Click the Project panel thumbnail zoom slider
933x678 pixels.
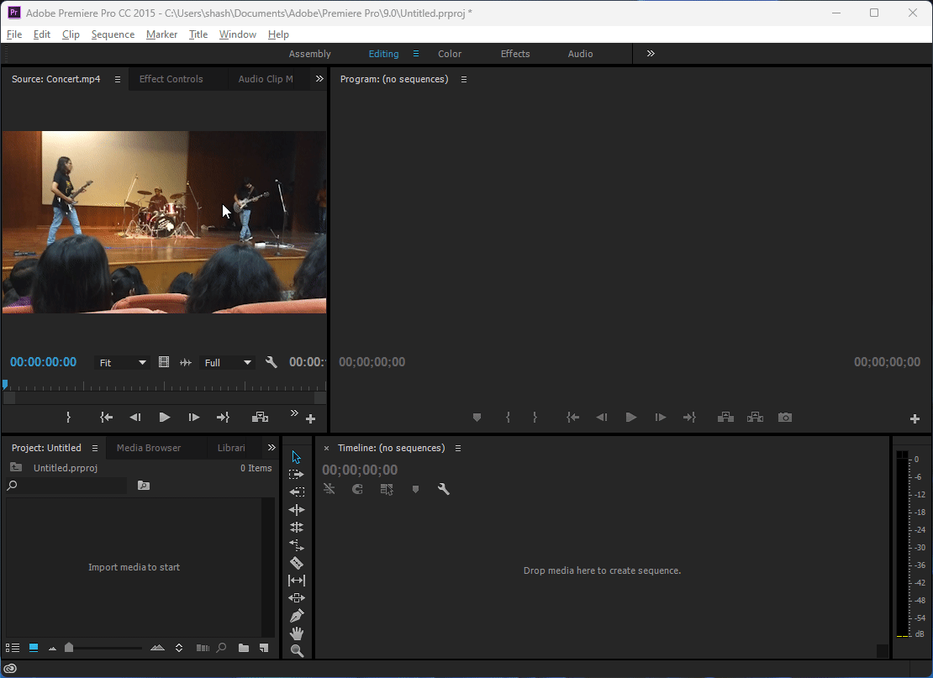coord(69,648)
